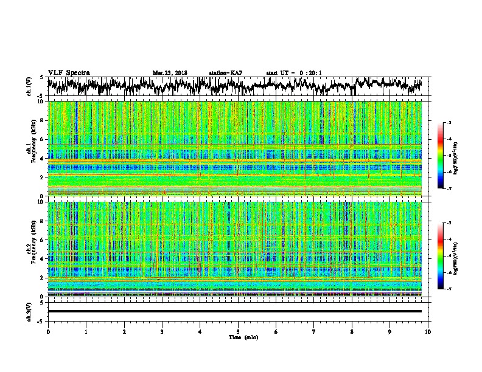The image size is (482, 372).
Task: Click the "10" kHz tick on ch.1 frequency axis
Action: 41,102
